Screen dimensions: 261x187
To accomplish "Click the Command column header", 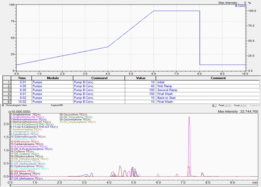I will [x=99, y=78].
